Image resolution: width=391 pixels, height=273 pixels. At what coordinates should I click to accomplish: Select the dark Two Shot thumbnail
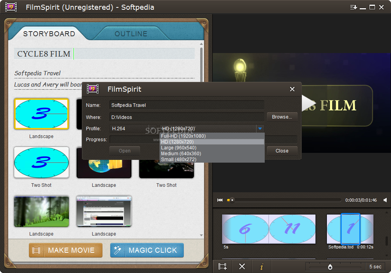[167, 169]
